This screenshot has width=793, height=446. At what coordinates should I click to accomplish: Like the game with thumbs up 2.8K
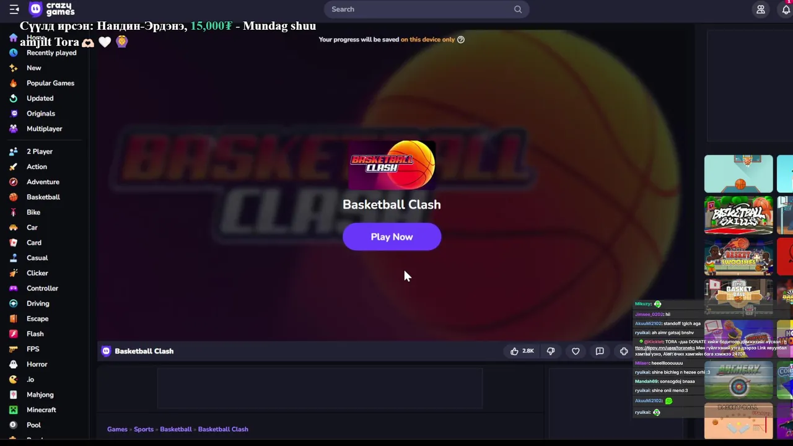[x=522, y=351]
